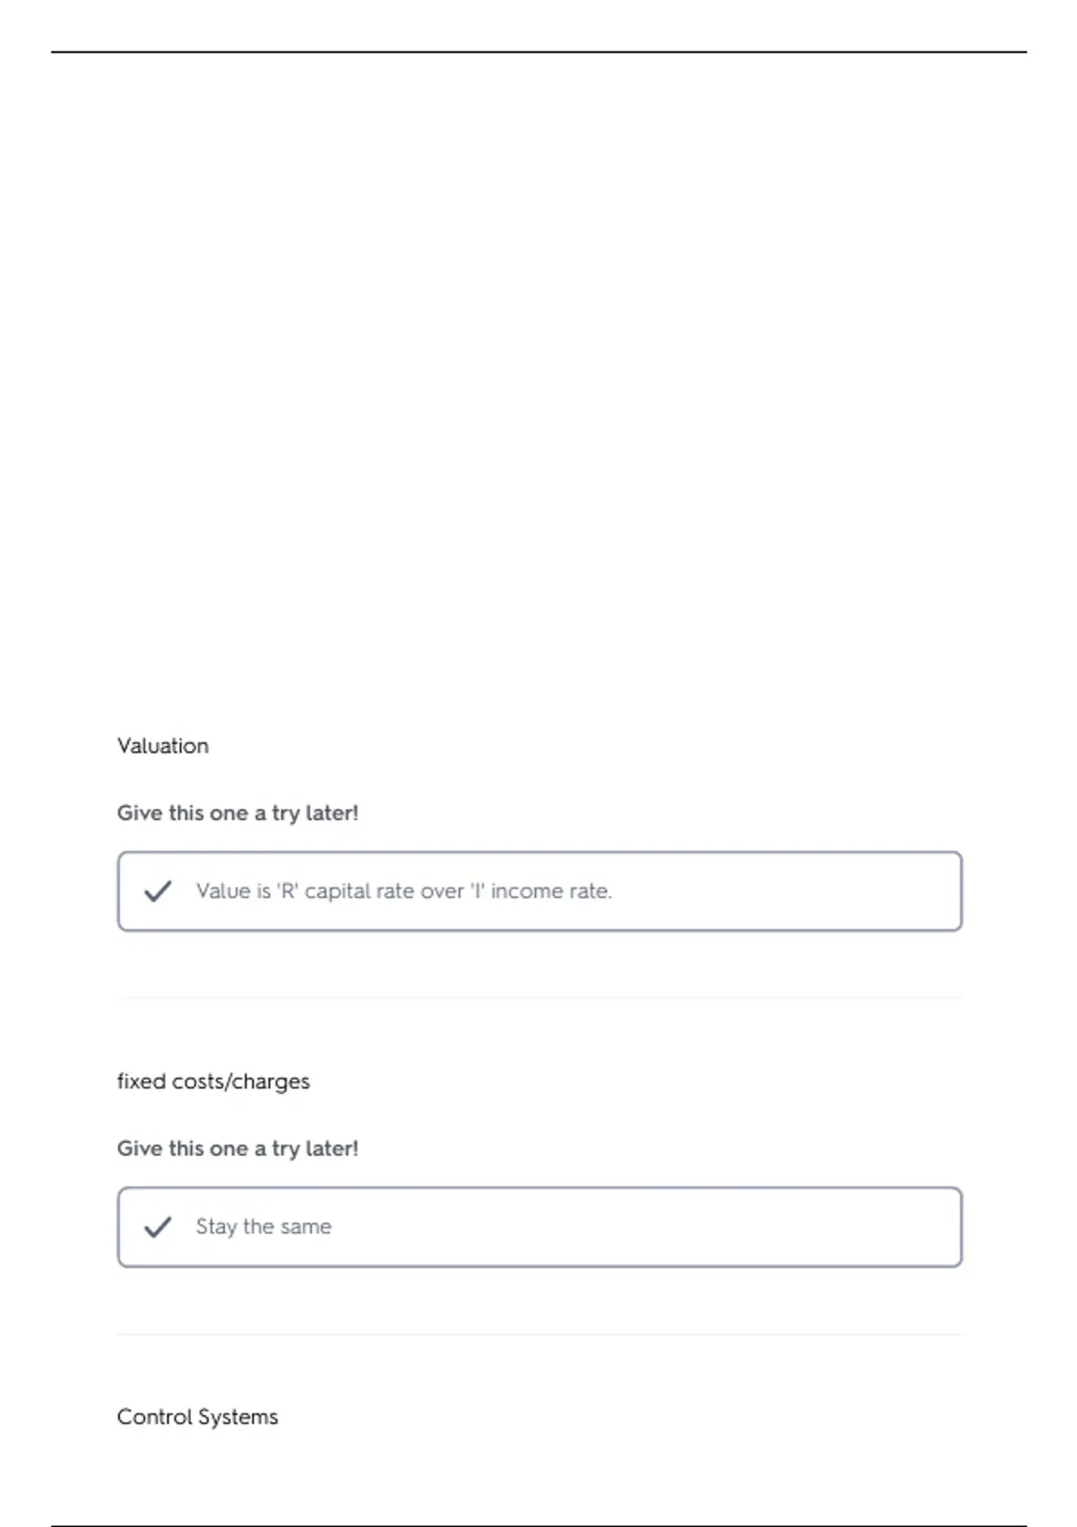The height and width of the screenshot is (1527, 1077).
Task: Click 'Give this one a try later!' under fixed costs/charges
Action: [x=238, y=1149]
